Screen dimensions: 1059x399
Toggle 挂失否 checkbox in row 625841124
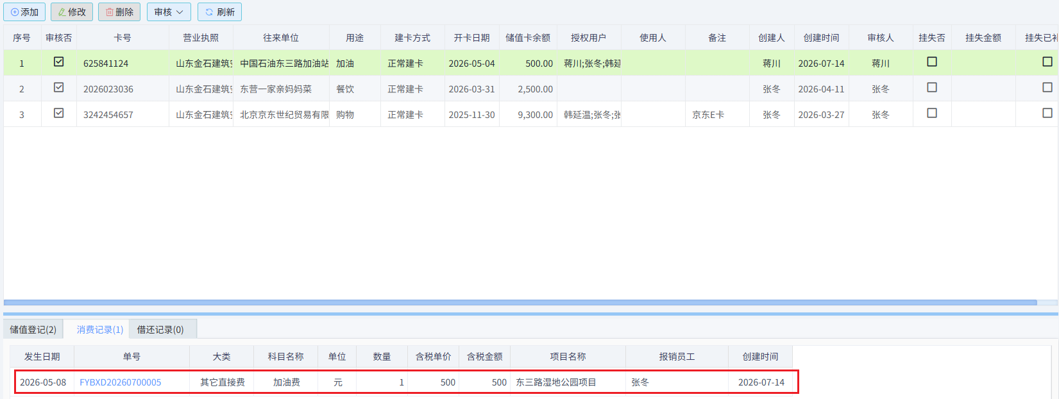click(x=932, y=62)
